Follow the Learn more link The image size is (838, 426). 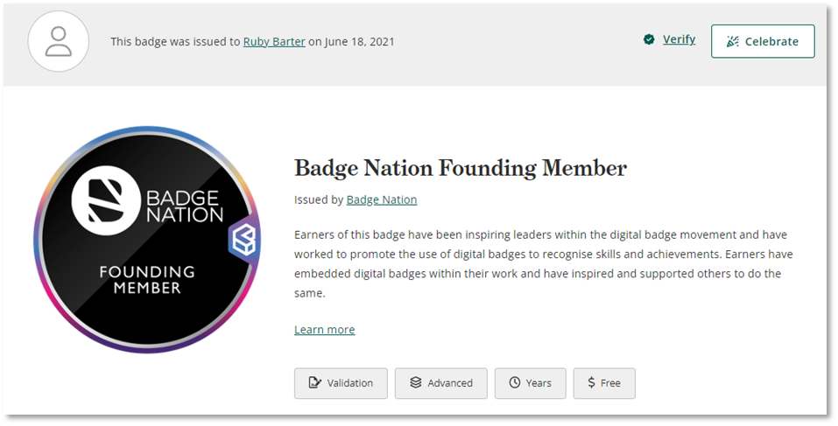tap(324, 330)
